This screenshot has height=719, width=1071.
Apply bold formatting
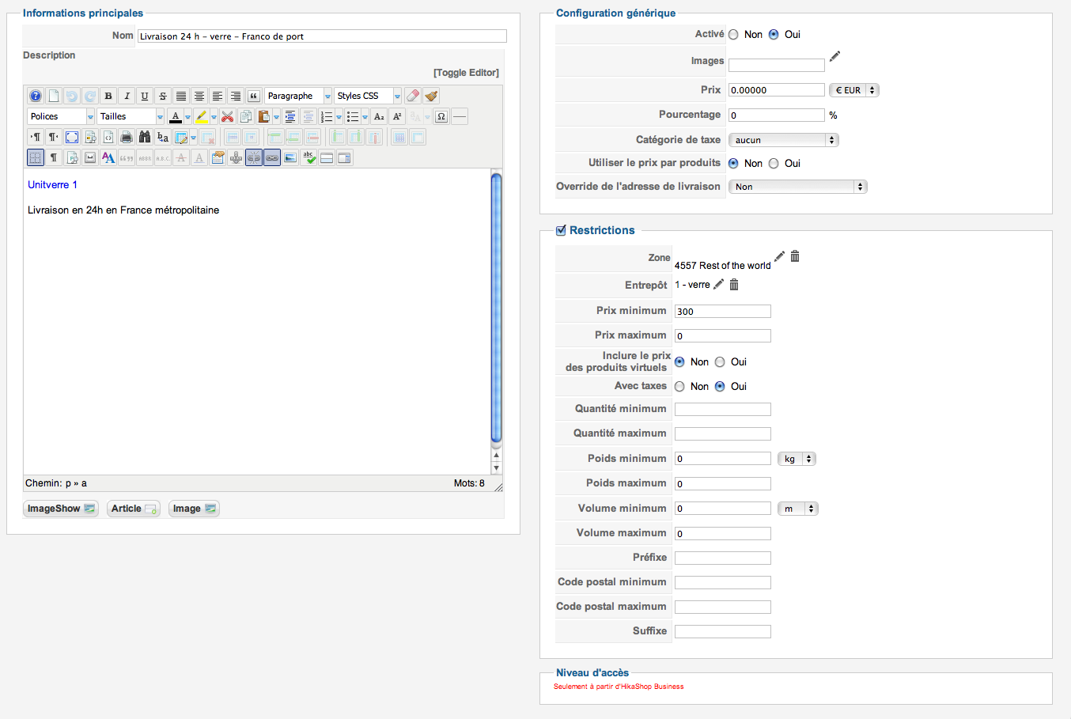coord(108,96)
